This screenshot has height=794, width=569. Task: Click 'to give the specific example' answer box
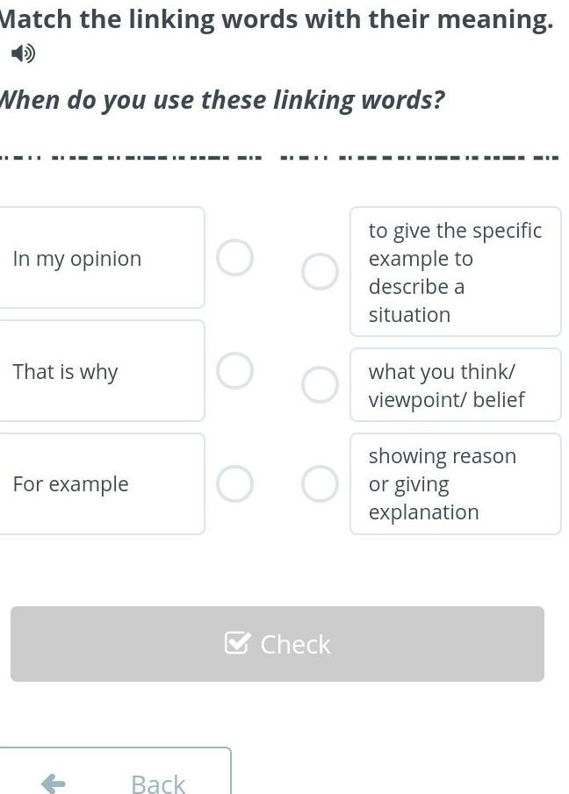point(455,272)
